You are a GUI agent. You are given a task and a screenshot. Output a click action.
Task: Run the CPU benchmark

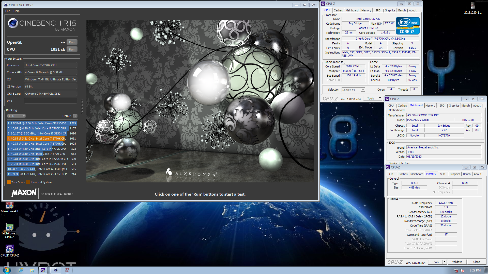[x=72, y=49]
